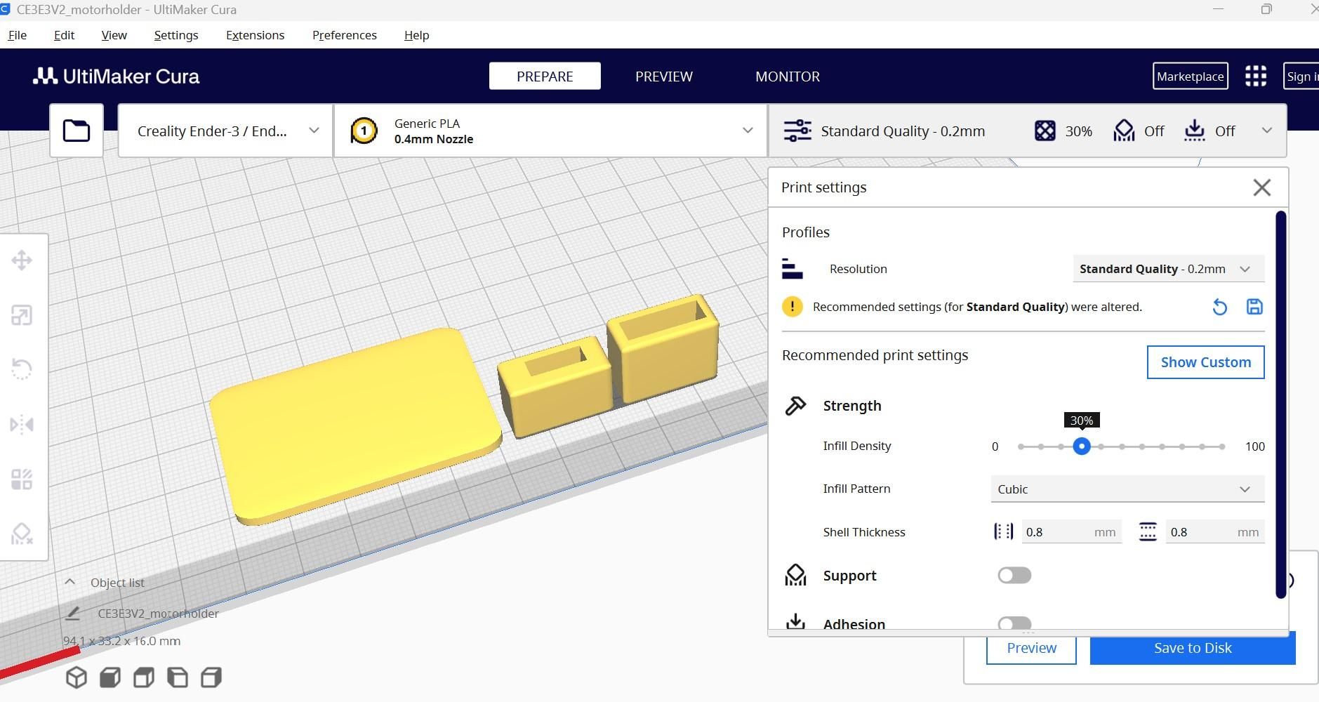This screenshot has width=1319, height=702.
Task: Enable the Adhesion toggle switch
Action: (1014, 623)
